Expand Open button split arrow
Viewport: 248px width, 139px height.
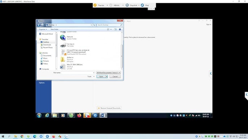point(107,76)
